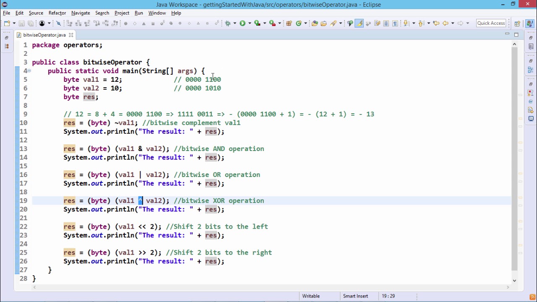537x302 pixels.
Task: Maximize the editor area
Action: (x=516, y=34)
